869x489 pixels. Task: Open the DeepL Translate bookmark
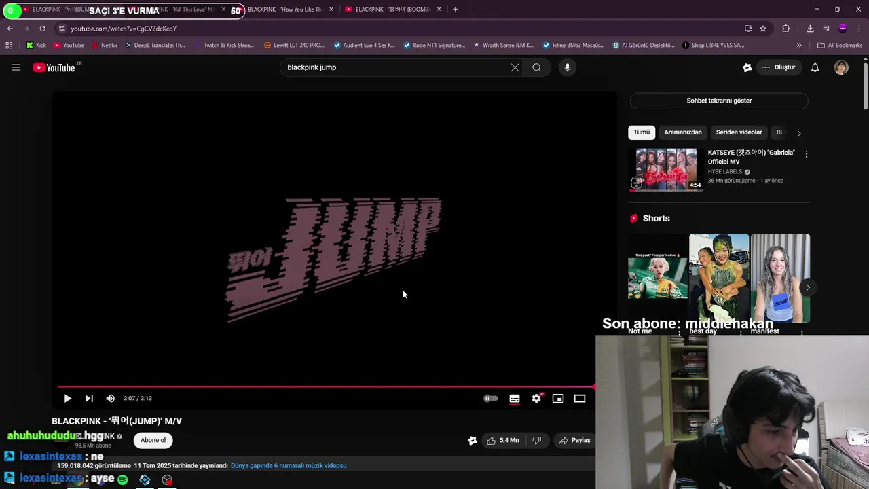155,46
